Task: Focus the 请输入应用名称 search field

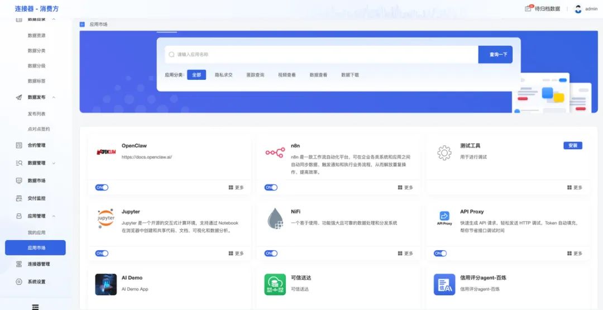Action: [322, 55]
